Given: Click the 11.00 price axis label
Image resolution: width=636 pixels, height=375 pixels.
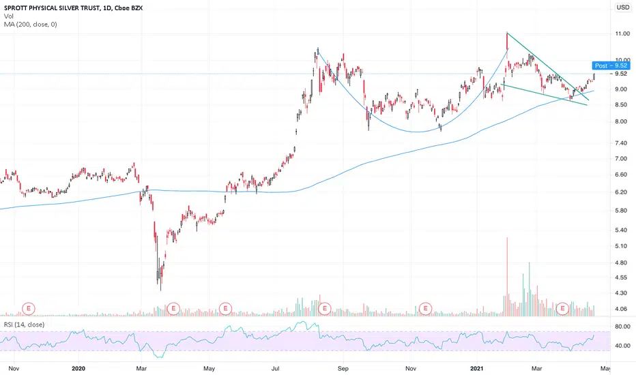Looking at the screenshot, I should pyautogui.click(x=622, y=33).
